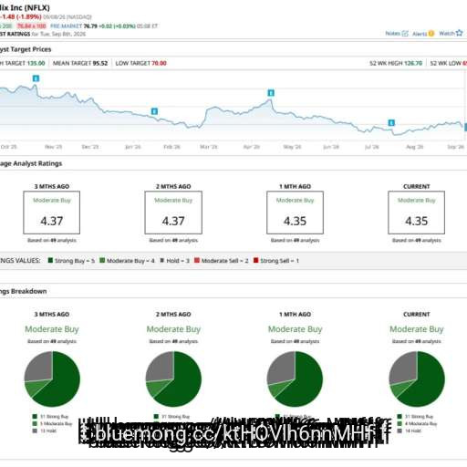Click the PRE-MARKET price label
The width and height of the screenshot is (467, 467).
tap(66, 26)
